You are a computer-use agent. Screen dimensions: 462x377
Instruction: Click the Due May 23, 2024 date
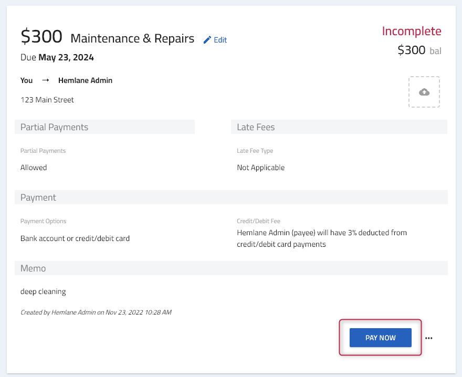pos(57,57)
